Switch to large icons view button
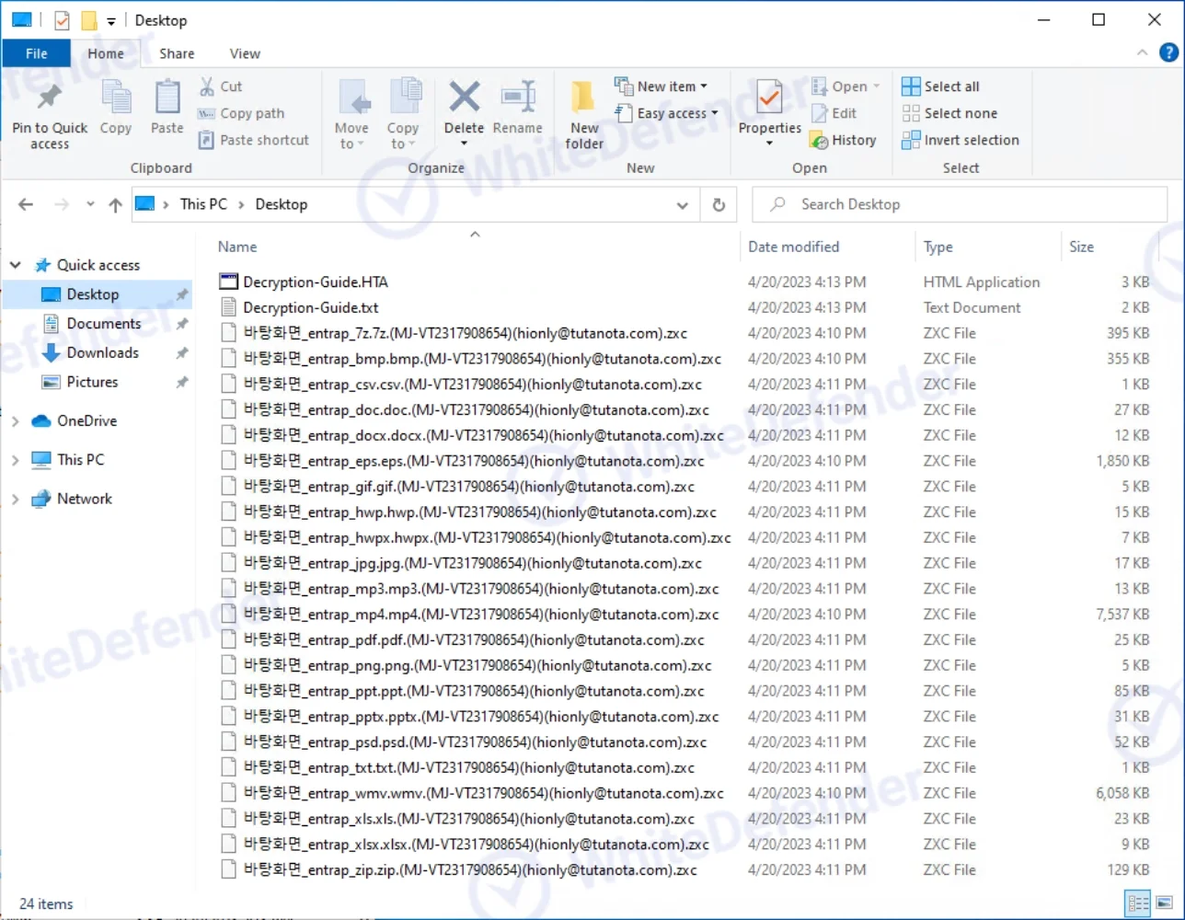 pos(1164,903)
